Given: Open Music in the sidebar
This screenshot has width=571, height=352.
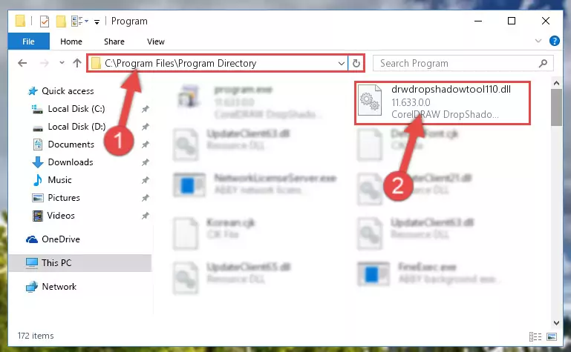Looking at the screenshot, I should point(53,180).
